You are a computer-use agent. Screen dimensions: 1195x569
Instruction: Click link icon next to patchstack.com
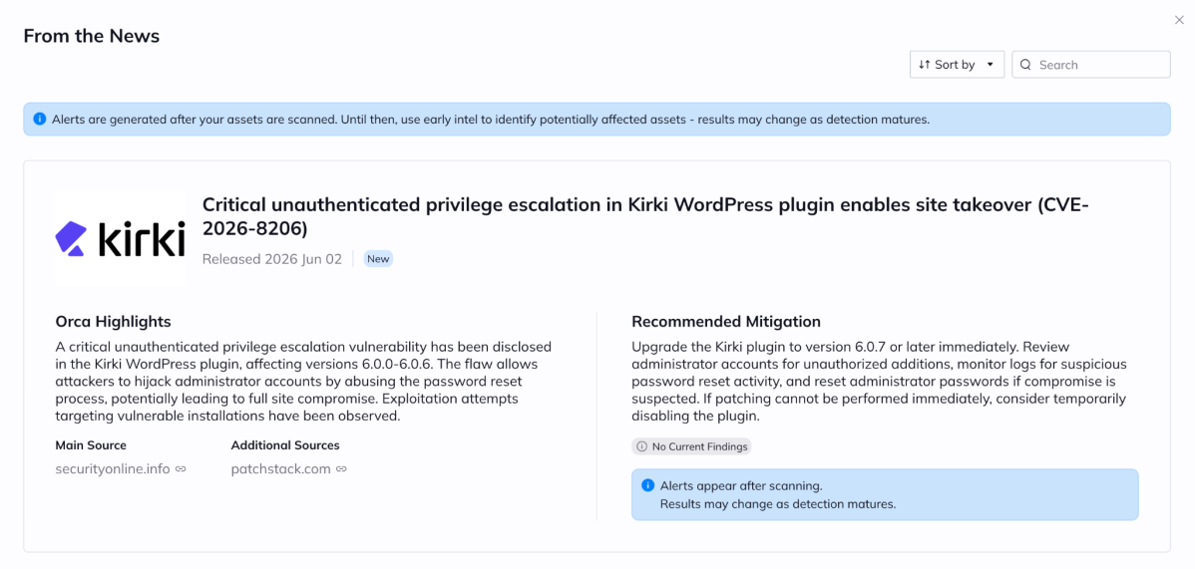click(341, 469)
